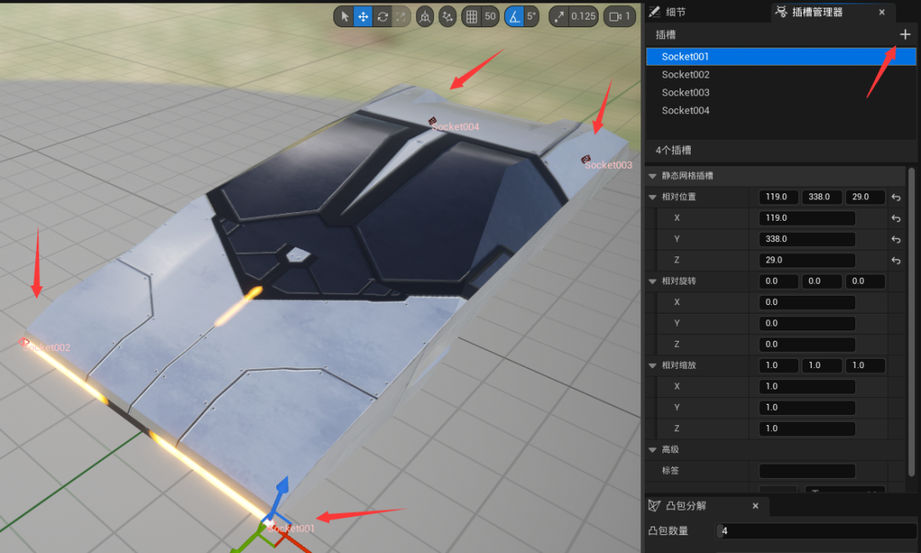Screen dimensions: 921x553
Task: Select Socket002 in socket list
Action: 780,74
